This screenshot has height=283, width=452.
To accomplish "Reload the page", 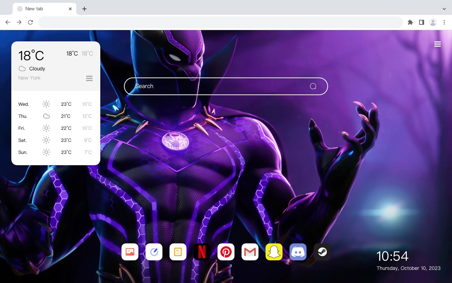I will pos(30,22).
